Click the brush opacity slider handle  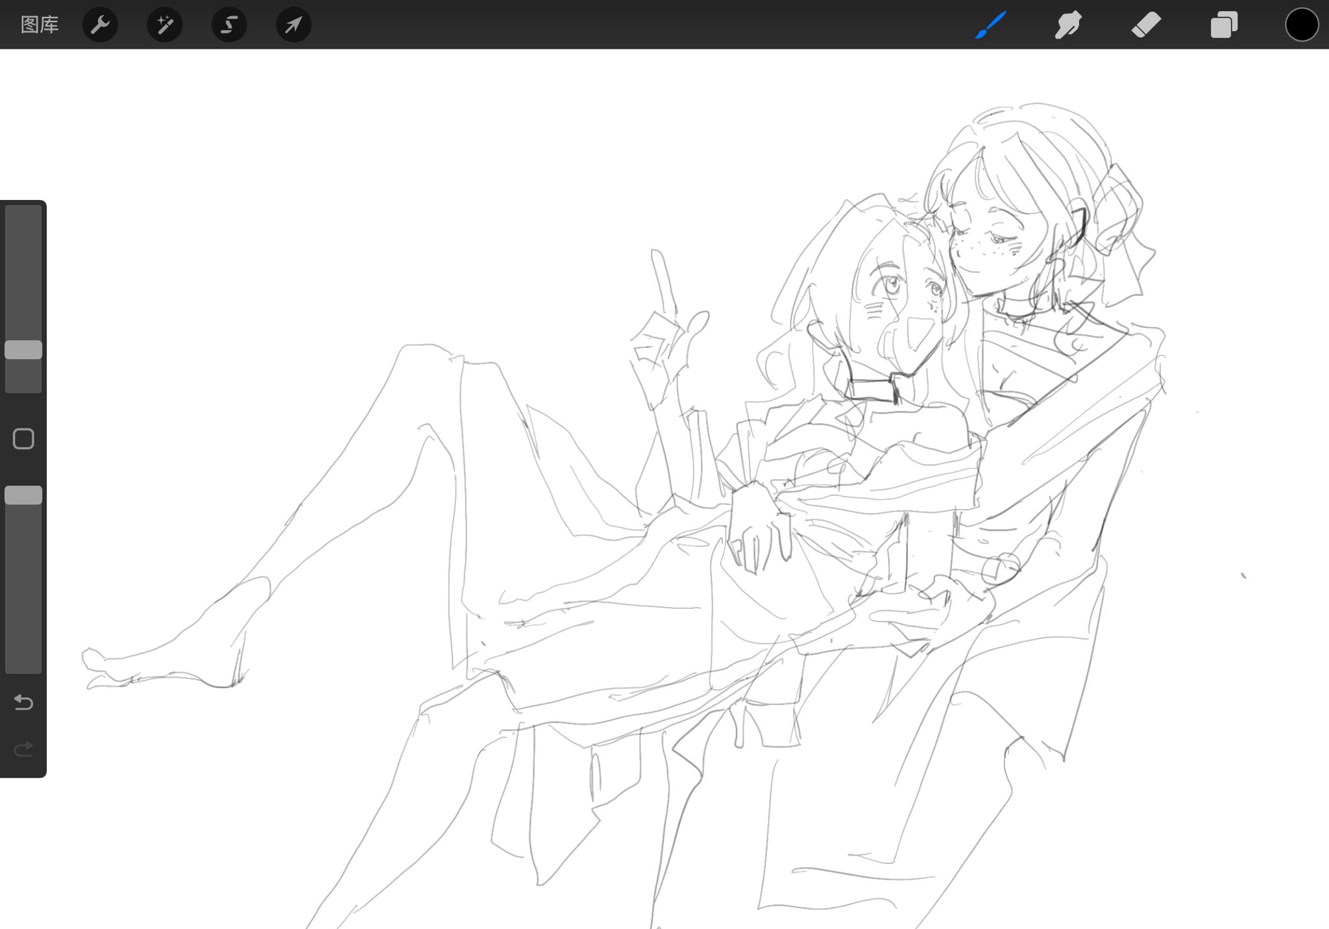[x=23, y=495]
